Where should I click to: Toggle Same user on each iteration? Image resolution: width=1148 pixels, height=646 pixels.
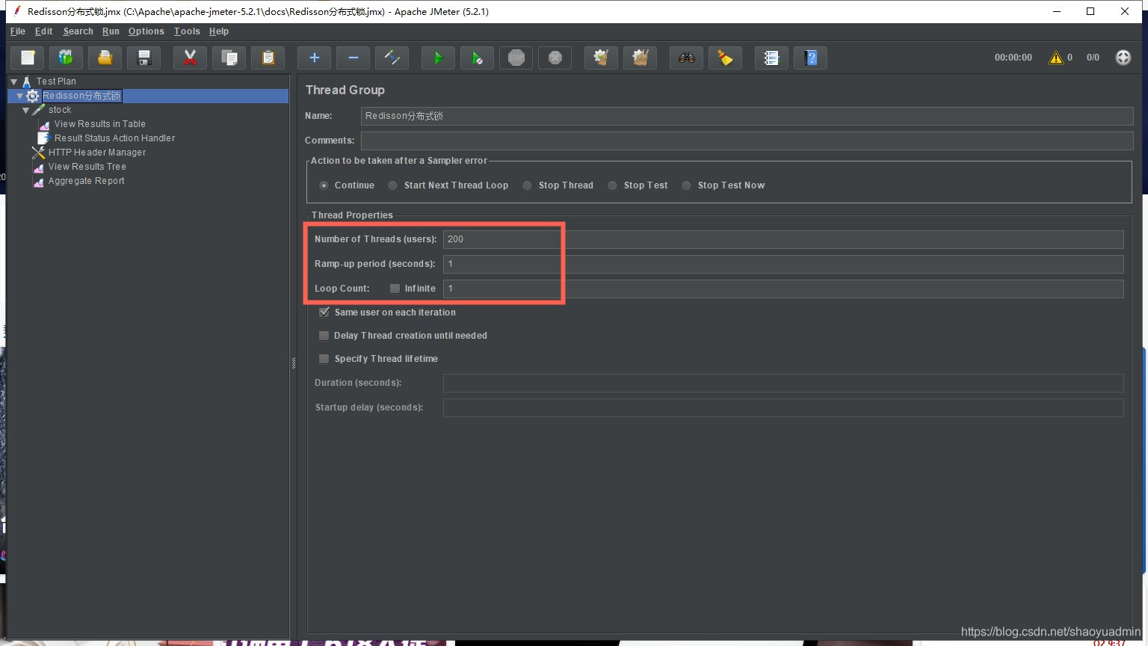324,313
